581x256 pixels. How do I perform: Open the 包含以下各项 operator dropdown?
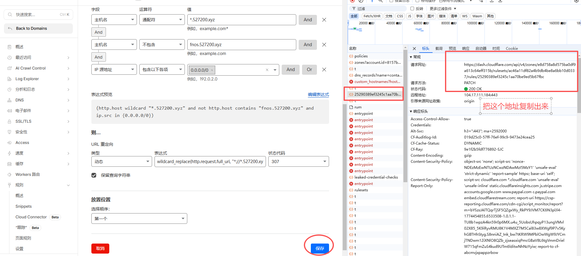click(x=162, y=70)
